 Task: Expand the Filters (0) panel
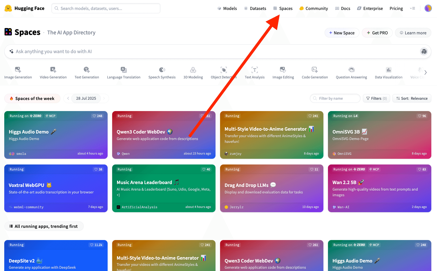(376, 98)
